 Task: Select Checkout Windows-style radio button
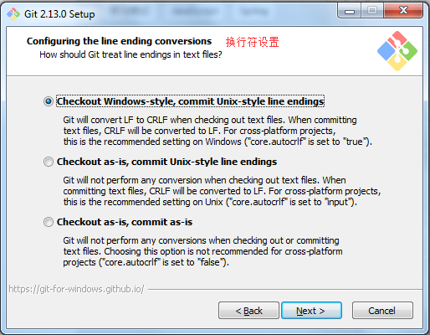point(49,101)
